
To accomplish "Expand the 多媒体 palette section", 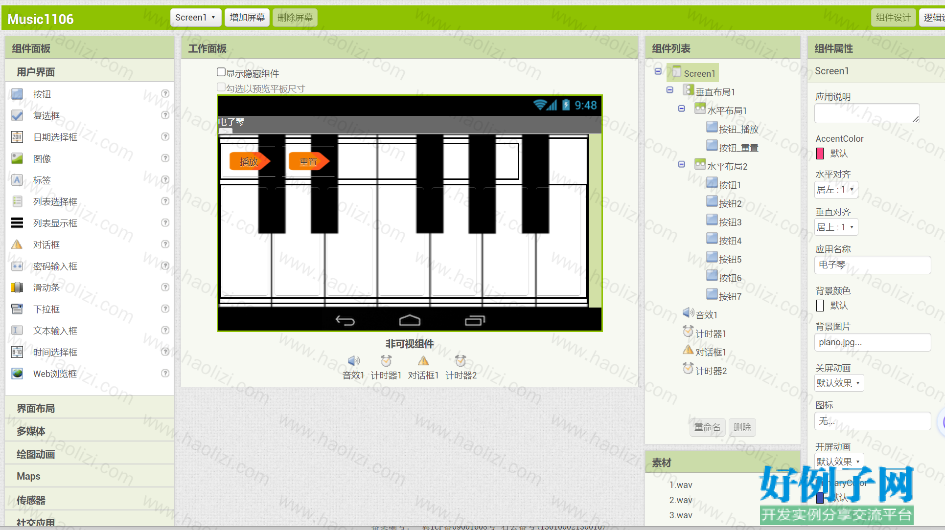I will (90, 431).
